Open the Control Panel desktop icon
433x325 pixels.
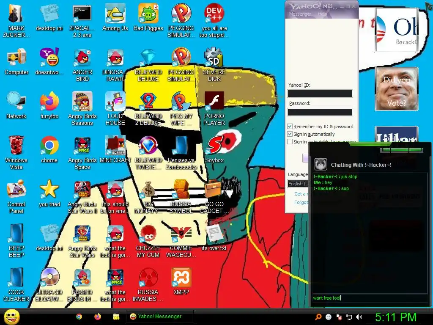pos(16,196)
